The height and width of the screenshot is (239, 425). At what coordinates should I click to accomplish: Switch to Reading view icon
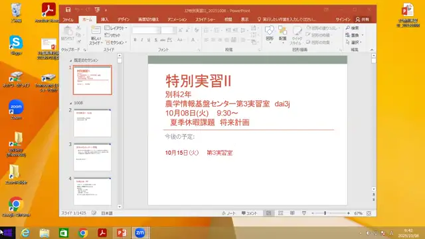pyautogui.click(x=292, y=213)
